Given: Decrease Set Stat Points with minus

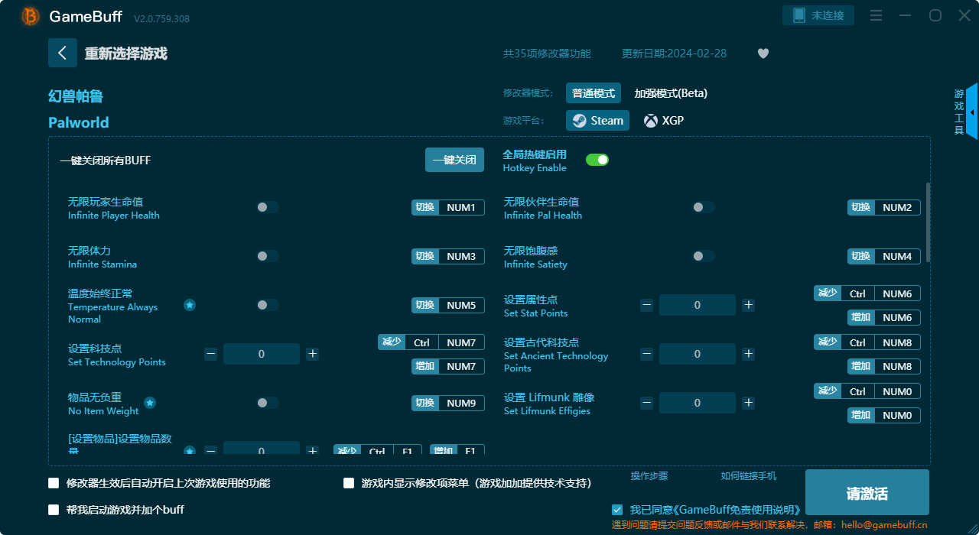Looking at the screenshot, I should click(646, 305).
